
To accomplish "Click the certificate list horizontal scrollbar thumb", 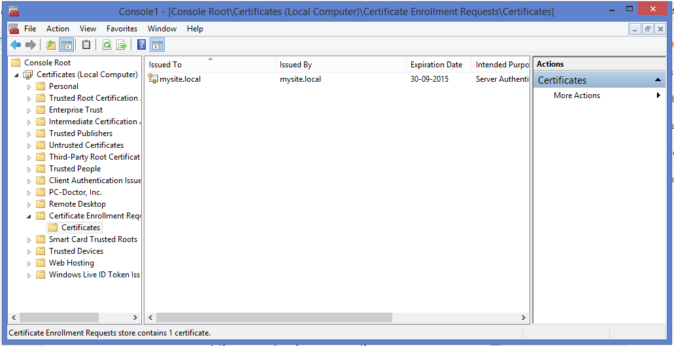I will tap(275, 318).
